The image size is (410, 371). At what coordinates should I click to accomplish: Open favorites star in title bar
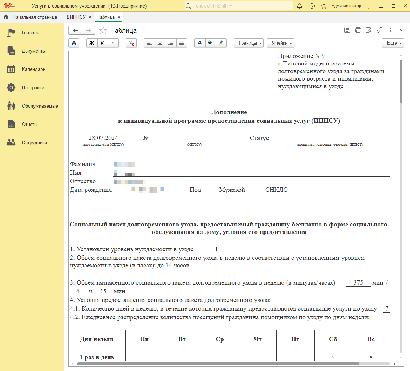coord(324,6)
